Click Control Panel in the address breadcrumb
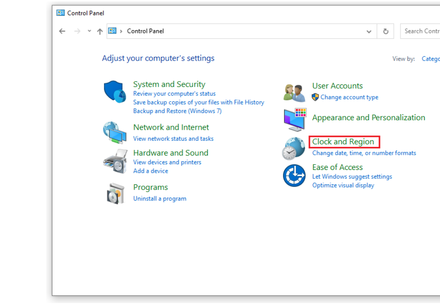This screenshot has height=305, width=440. pos(145,31)
